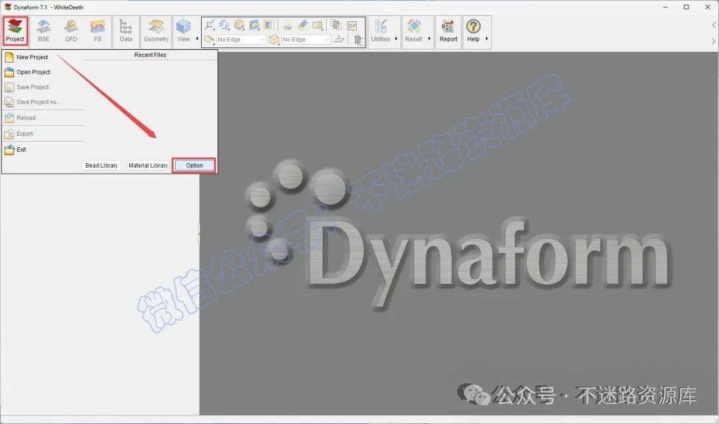
Task: Click the zoom window view icon
Action: (254, 25)
